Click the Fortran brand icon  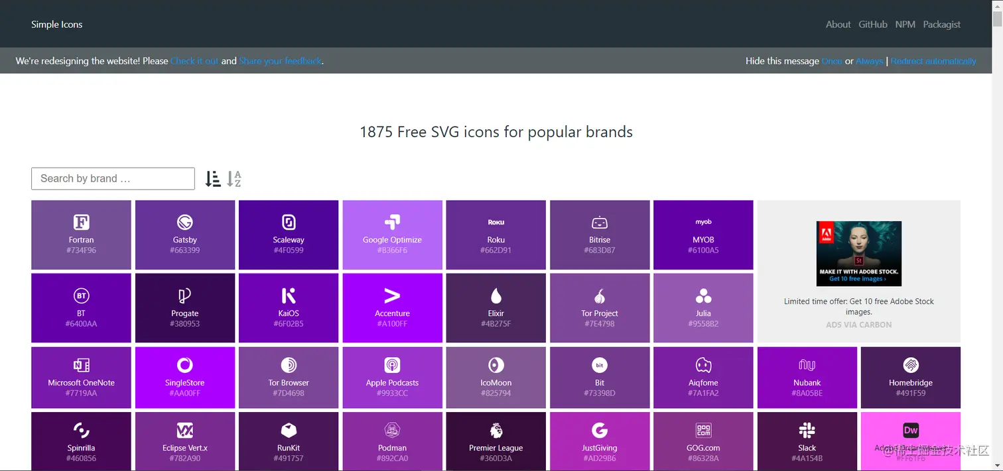click(x=81, y=222)
